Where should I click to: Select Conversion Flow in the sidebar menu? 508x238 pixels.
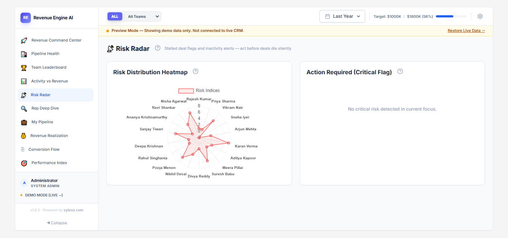43,149
